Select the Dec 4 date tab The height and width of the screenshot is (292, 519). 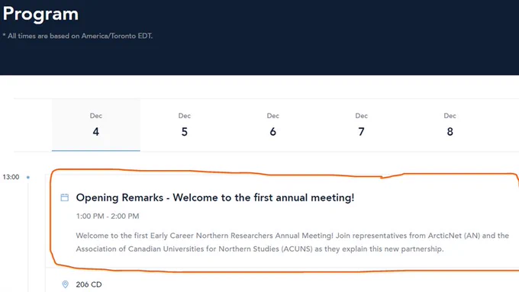96,125
